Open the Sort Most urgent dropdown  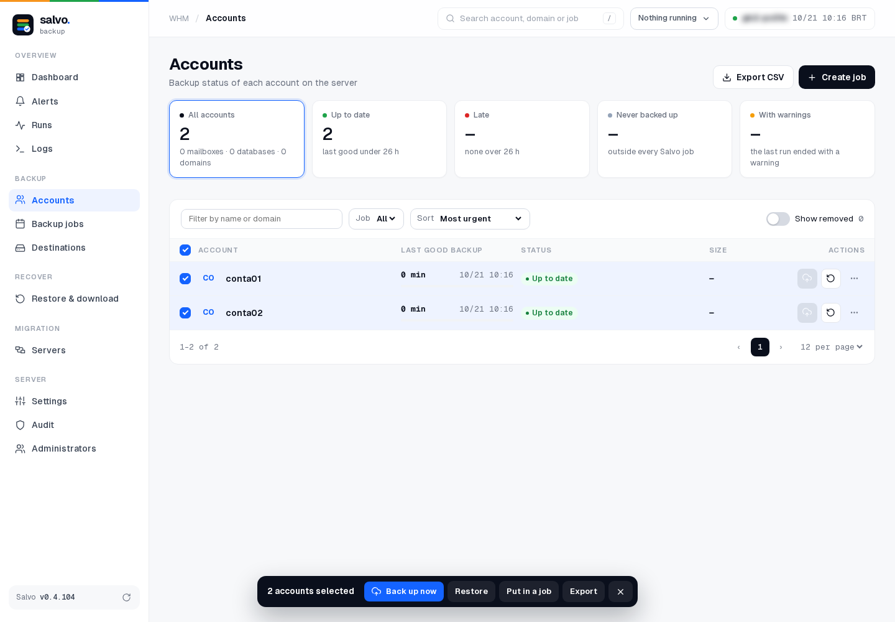(x=470, y=219)
